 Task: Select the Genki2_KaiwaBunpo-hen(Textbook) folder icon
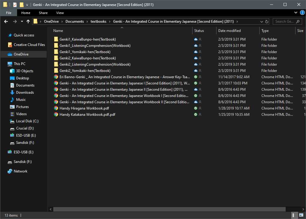tap(56, 58)
